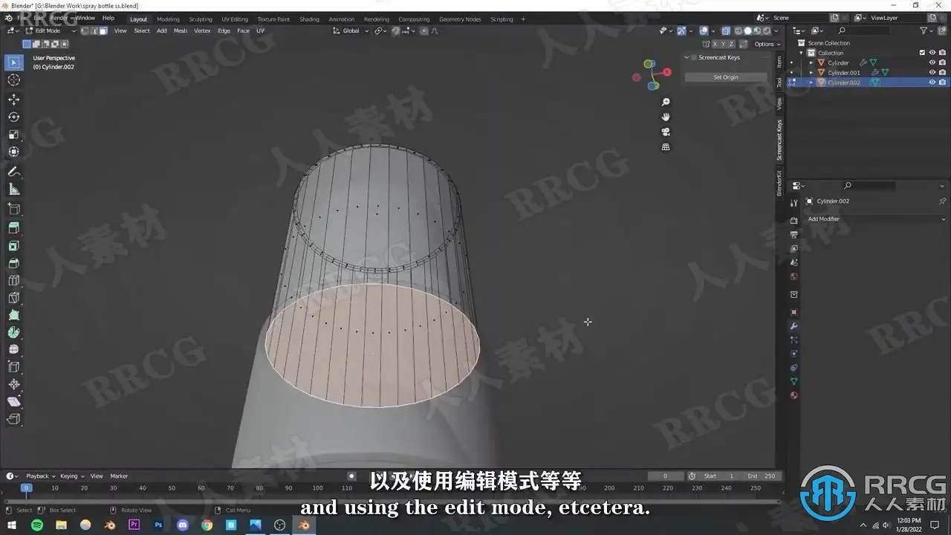Select the Spin tool
The image size is (951, 535).
[x=13, y=332]
